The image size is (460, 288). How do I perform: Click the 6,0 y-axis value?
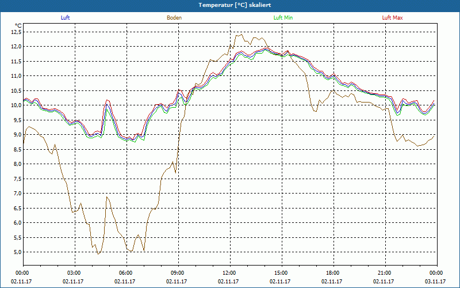click(x=17, y=223)
